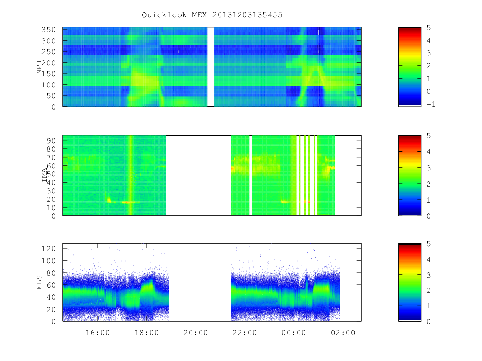Click the 02:00 time axis label
Image resolution: width=482 pixels, height=361 pixels.
(x=343, y=333)
